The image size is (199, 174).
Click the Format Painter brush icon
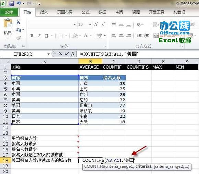pos(19,38)
